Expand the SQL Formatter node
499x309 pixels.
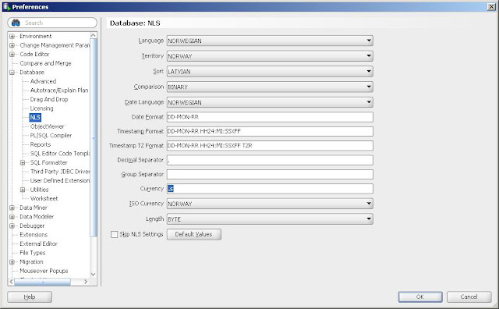coord(23,162)
